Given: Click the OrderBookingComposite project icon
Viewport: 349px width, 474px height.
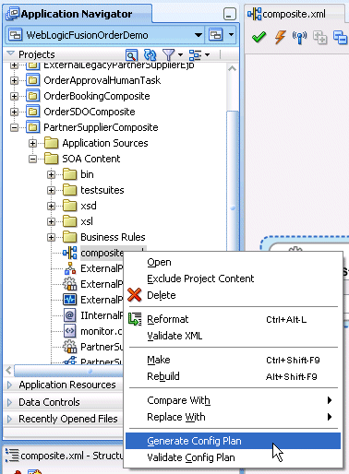Looking at the screenshot, I should point(32,96).
